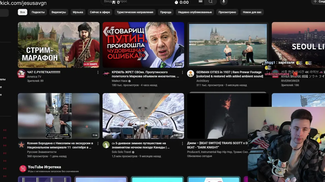
Task: Click the YouTube Игротека heading
Action: 44,167
